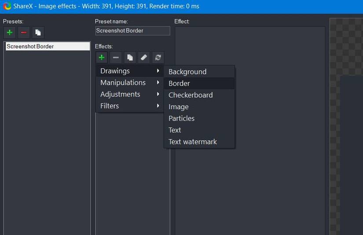Choose Border from the Drawings submenu
Image resolution: width=363 pixels, height=235 pixels.
coord(199,83)
